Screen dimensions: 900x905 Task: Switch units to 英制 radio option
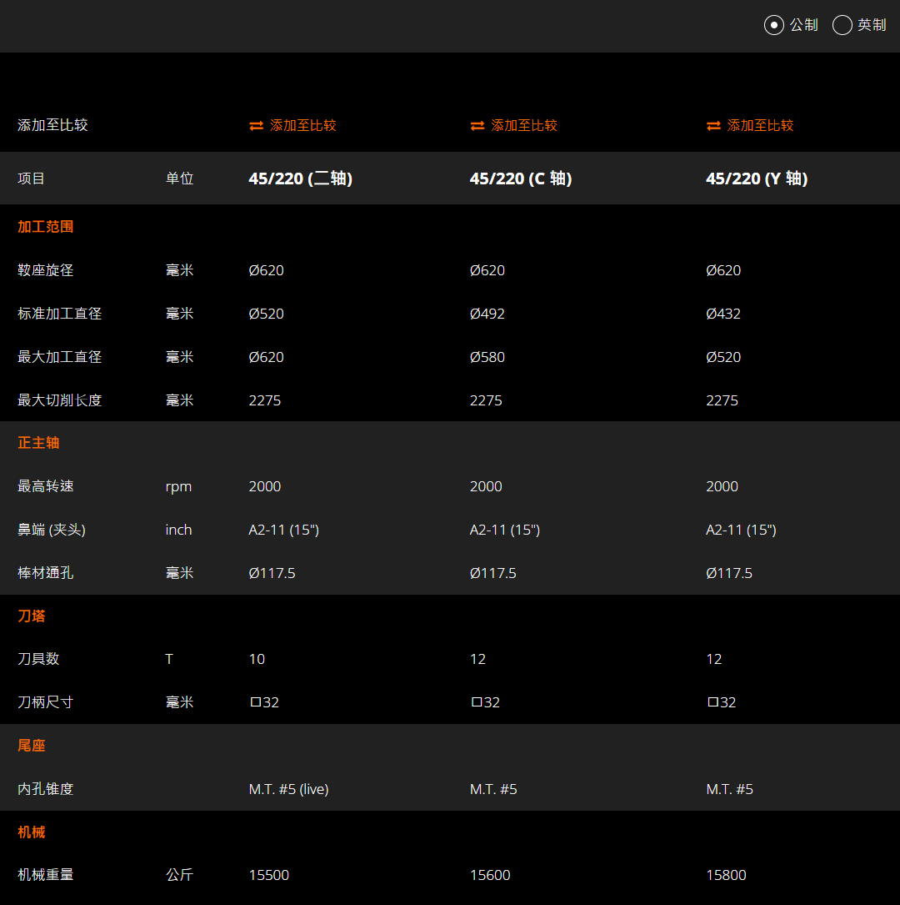point(842,25)
